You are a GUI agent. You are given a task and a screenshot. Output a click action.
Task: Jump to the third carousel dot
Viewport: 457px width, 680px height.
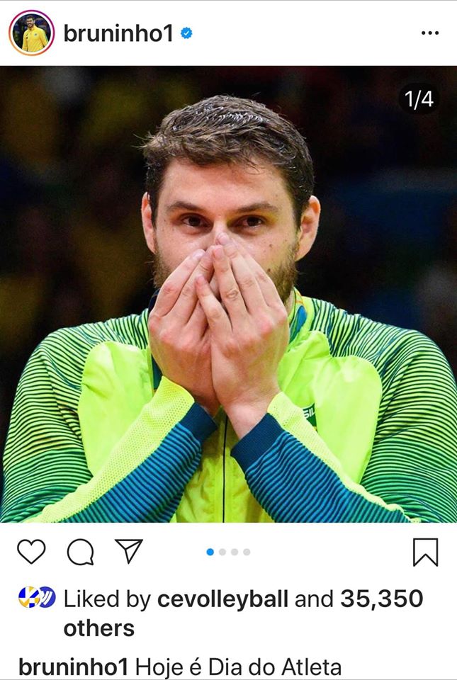click(x=235, y=552)
